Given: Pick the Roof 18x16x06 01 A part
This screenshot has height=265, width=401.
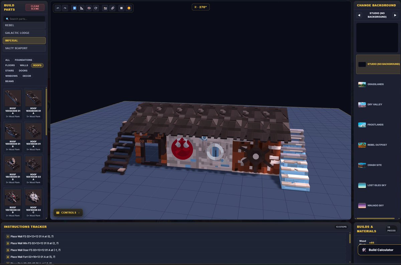Looking at the screenshot, I should tap(33, 137).
